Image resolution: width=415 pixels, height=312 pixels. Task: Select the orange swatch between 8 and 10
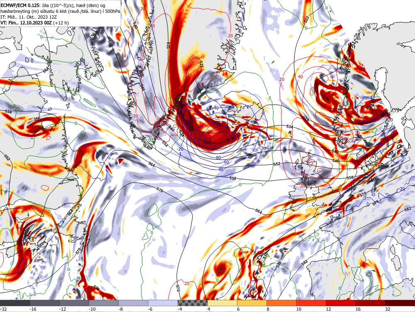pos(282,303)
